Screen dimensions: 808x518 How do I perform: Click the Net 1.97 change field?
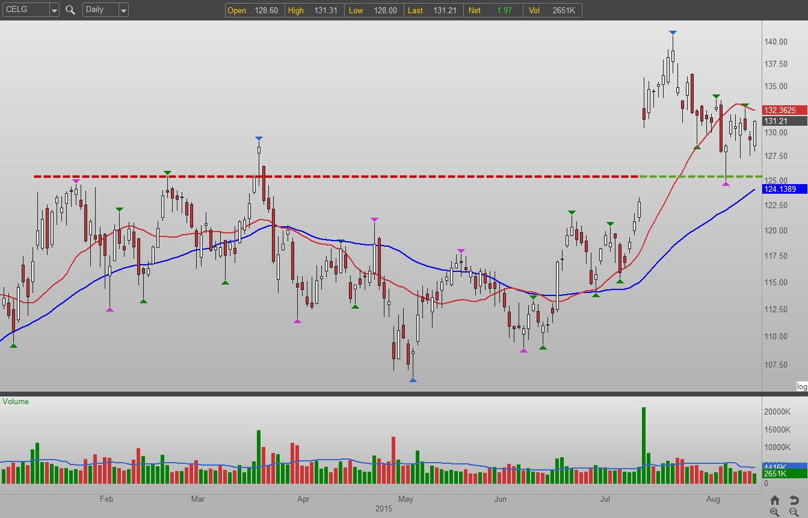coord(492,10)
